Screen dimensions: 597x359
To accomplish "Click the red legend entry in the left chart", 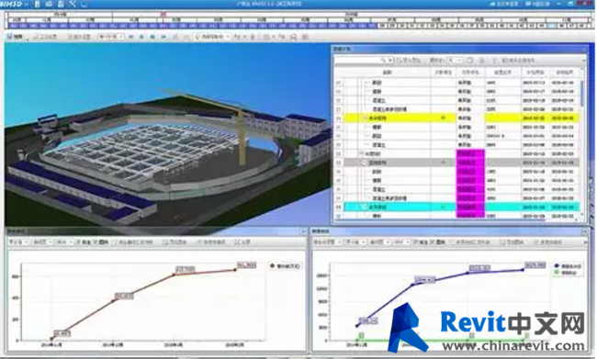I will pyautogui.click(x=285, y=266).
